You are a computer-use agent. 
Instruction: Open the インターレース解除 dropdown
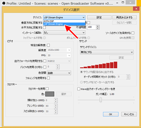pos(64,32)
